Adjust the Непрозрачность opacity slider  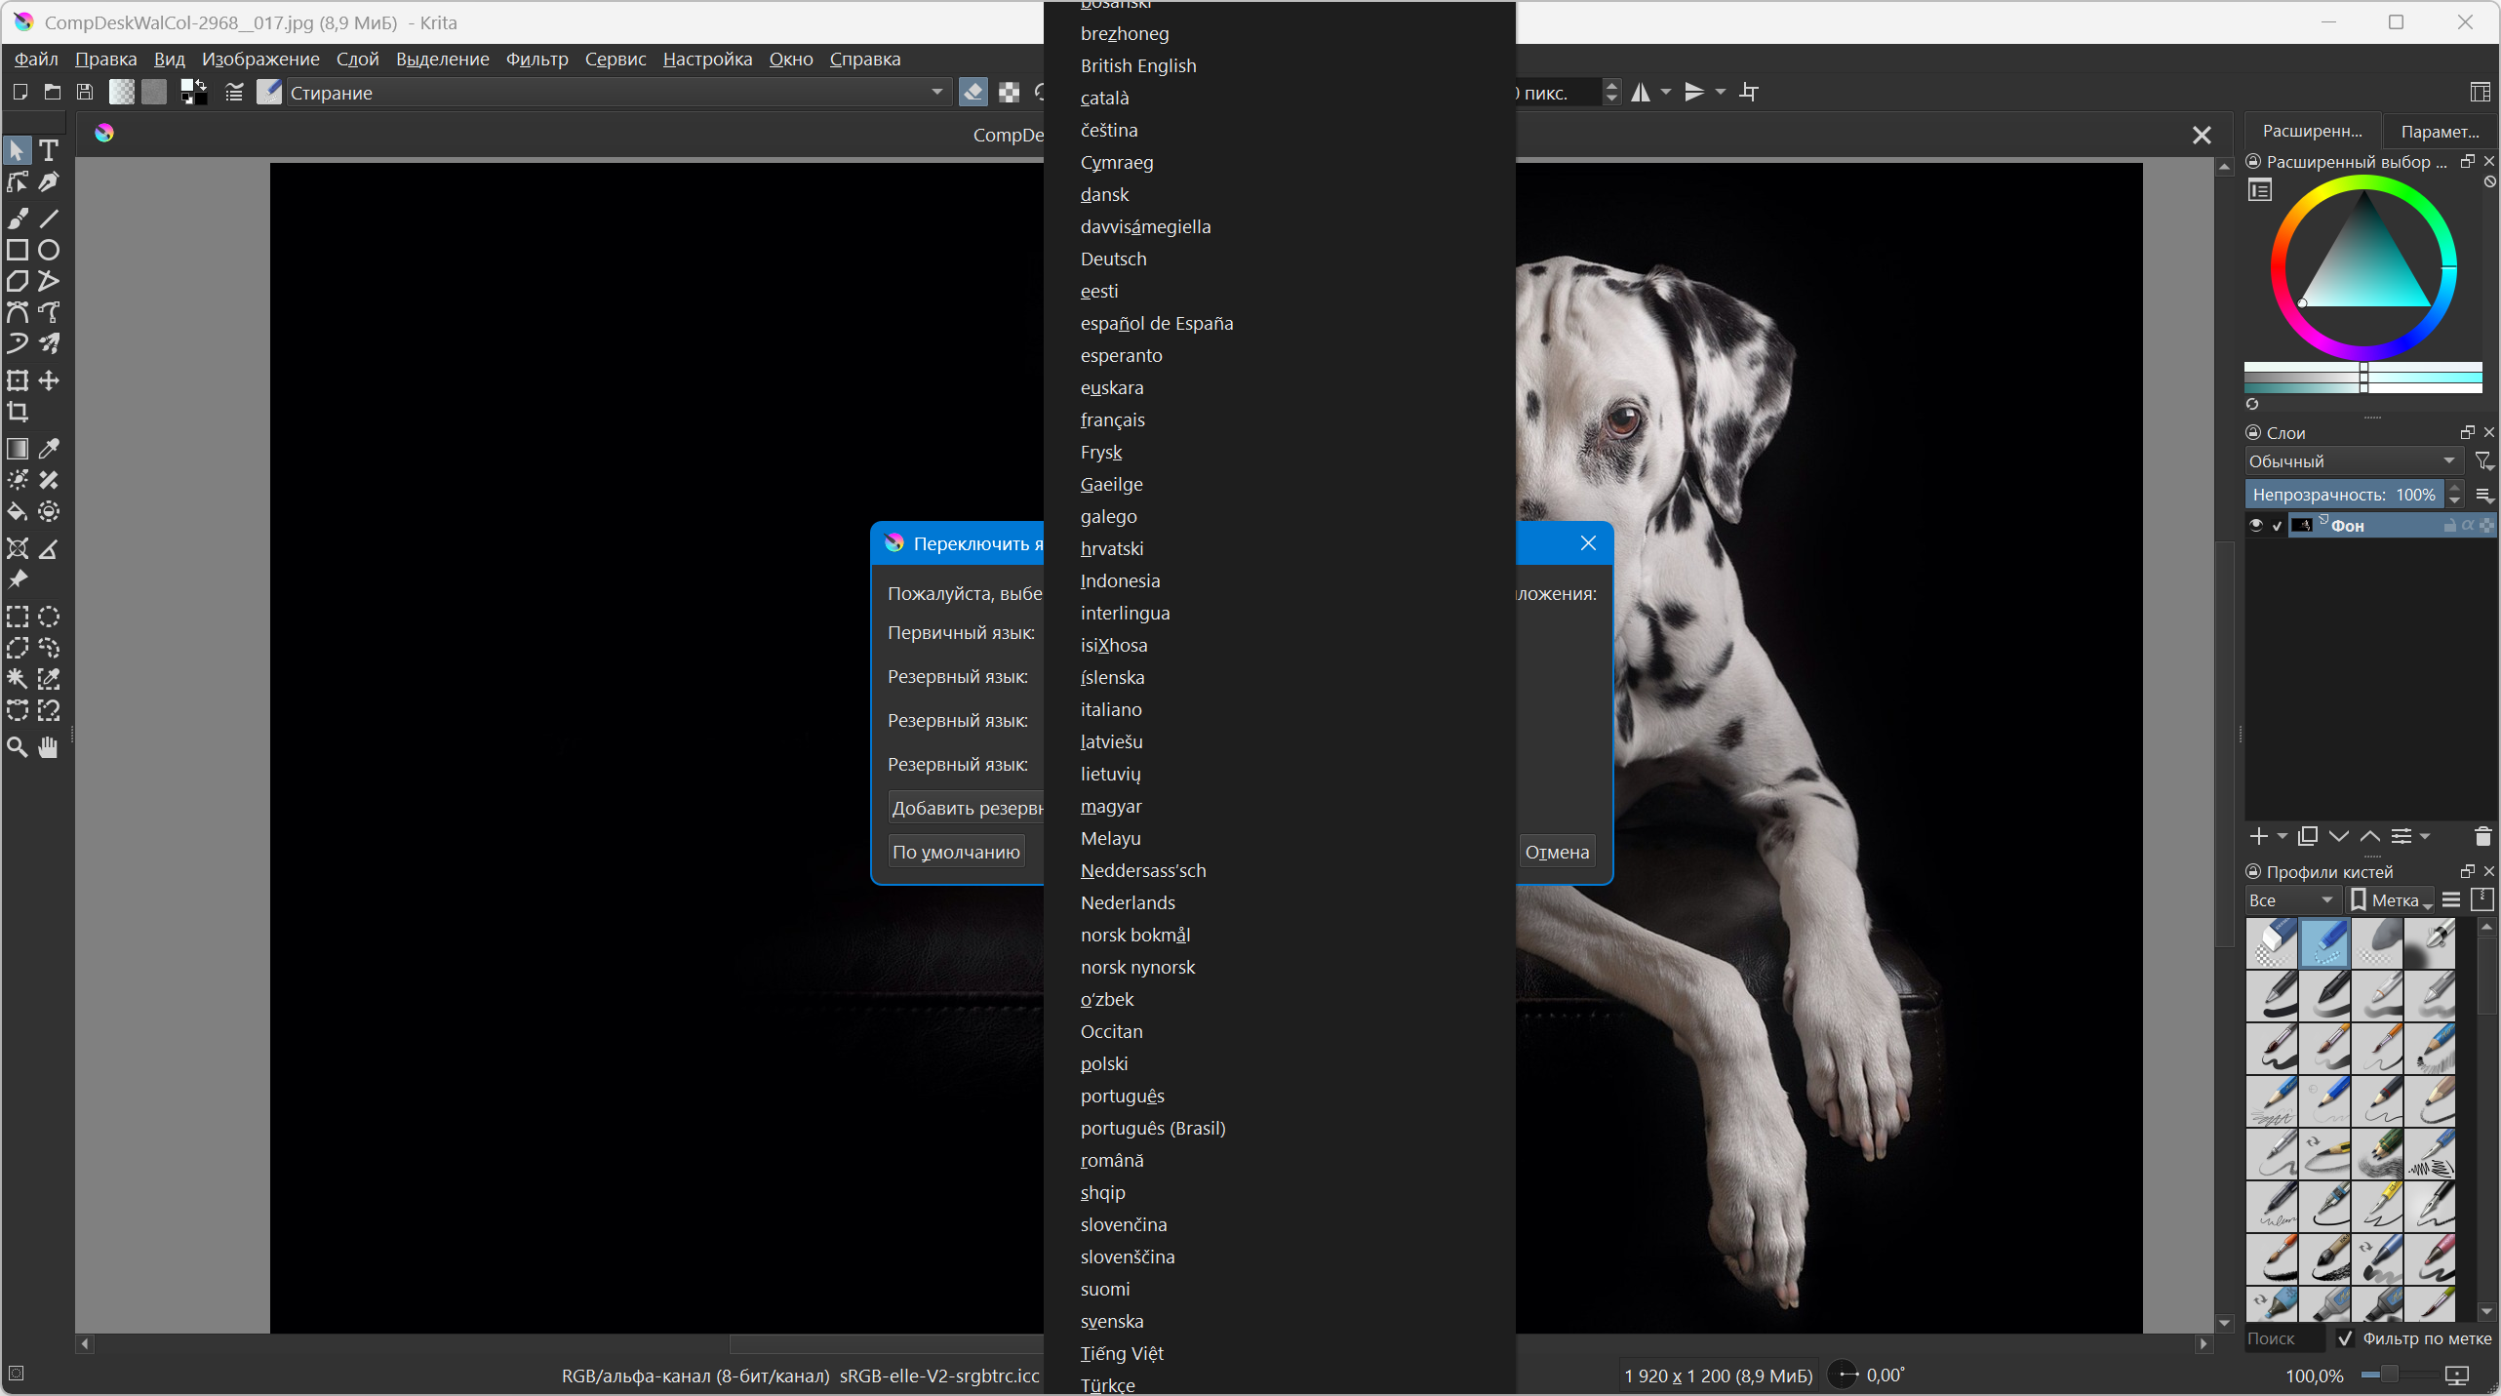[x=2344, y=495]
